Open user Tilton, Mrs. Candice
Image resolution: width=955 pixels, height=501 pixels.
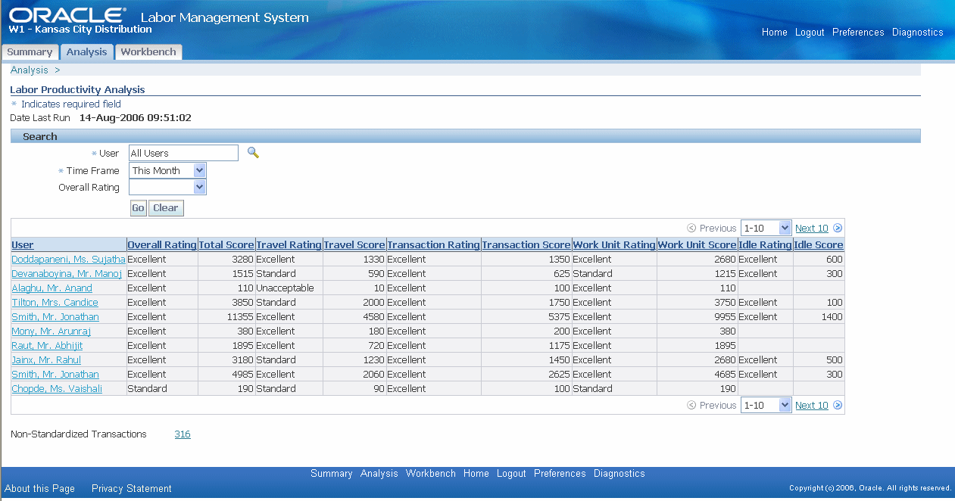(x=55, y=303)
